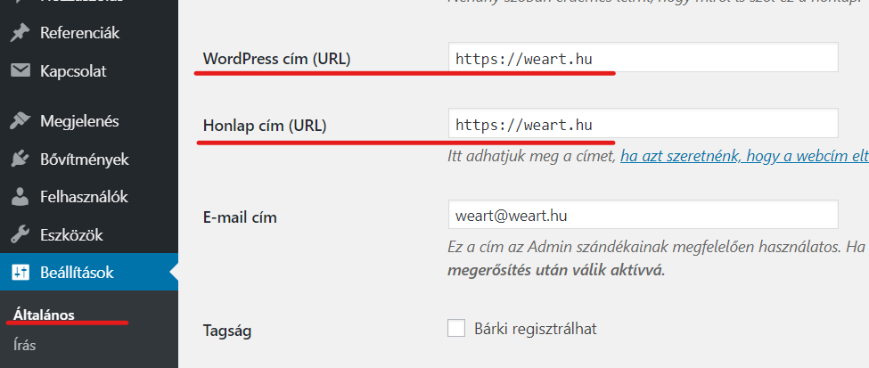Click the Felhasználók user icon
Image resolution: width=869 pixels, height=368 pixels.
tap(20, 198)
